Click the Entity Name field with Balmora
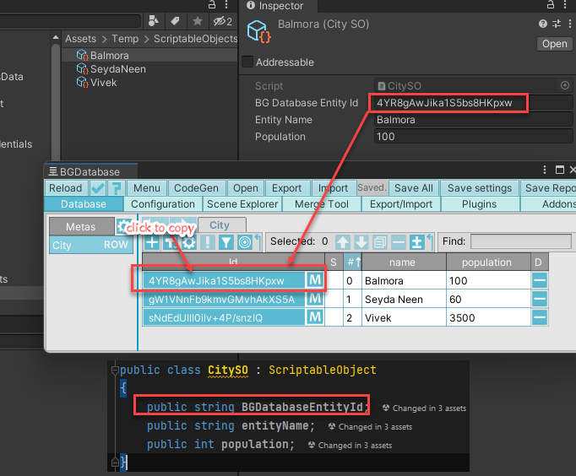Viewport: 576px width, 476px height. 473,120
